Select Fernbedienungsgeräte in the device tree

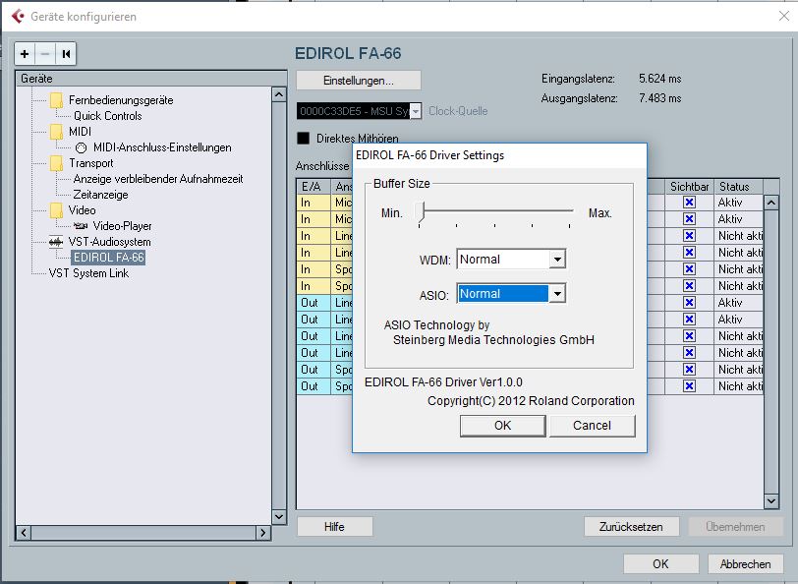[121, 100]
